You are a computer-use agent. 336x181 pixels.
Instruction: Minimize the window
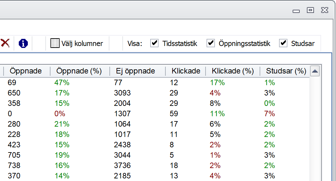click(x=296, y=11)
